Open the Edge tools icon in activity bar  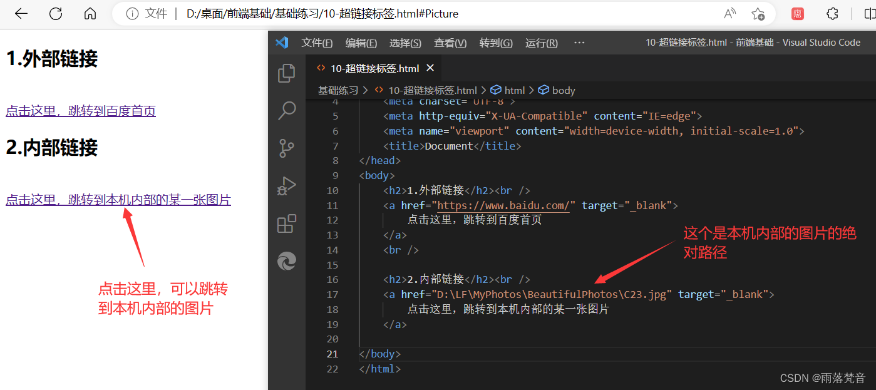coord(287,261)
